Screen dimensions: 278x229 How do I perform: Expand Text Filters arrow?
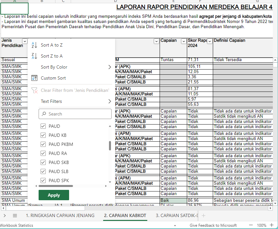click(110, 101)
